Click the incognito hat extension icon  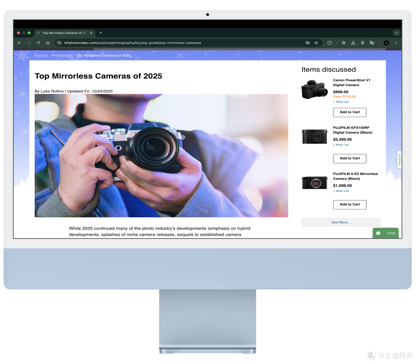(344, 43)
